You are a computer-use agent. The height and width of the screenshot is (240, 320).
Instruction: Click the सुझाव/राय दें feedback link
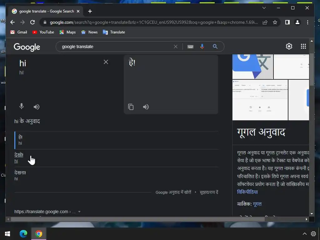pyautogui.click(x=209, y=192)
